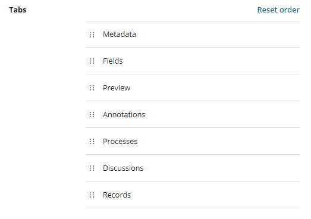Screen dimensions: 311x219
Task: Click the Metadata tab label
Action: tap(120, 35)
